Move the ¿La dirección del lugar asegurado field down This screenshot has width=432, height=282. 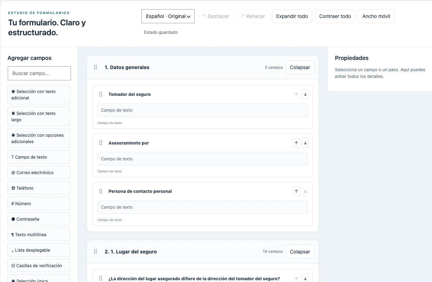(x=305, y=278)
